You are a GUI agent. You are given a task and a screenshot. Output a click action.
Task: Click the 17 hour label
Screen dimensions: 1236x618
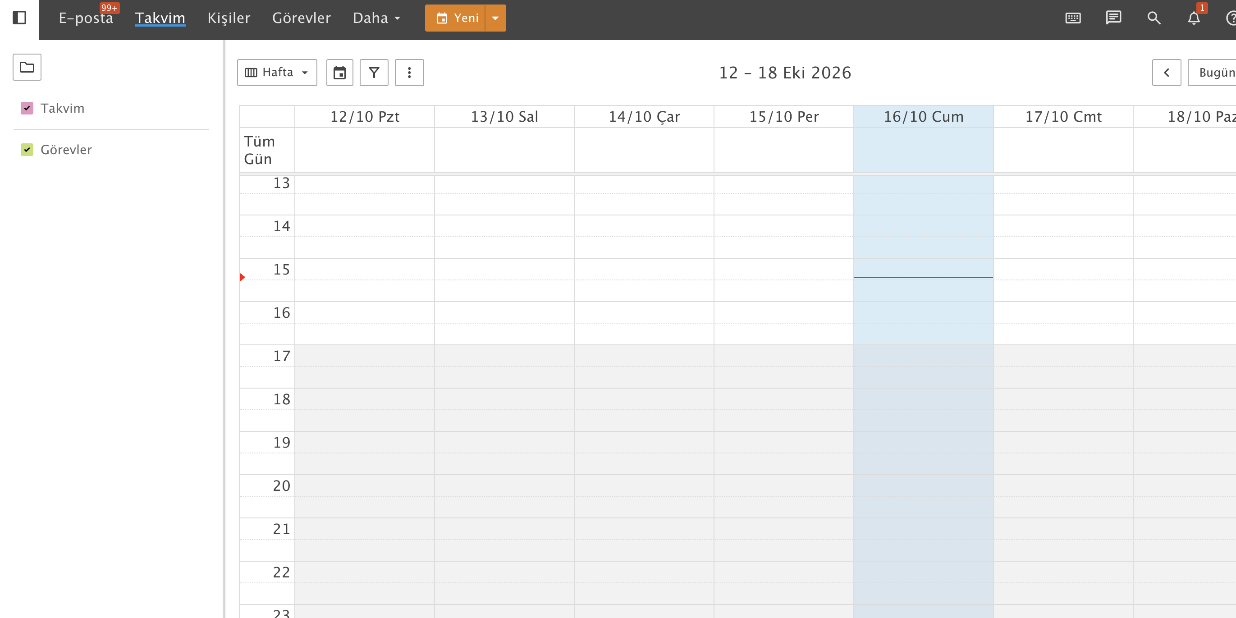click(x=282, y=356)
